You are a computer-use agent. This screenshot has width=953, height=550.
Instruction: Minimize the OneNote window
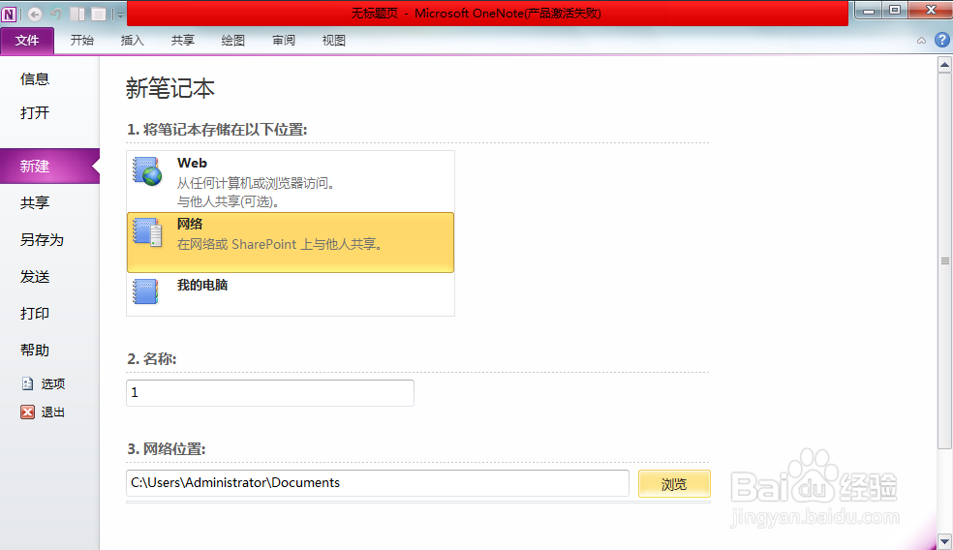[869, 11]
